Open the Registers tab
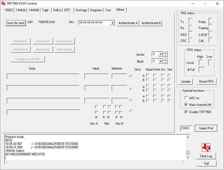Screen dimensions: 224x170 coord(96,10)
